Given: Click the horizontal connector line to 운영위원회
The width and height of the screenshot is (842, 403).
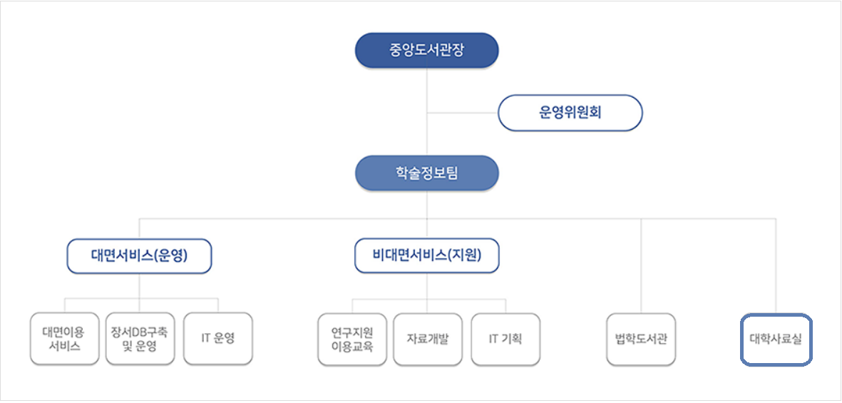Looking at the screenshot, I should [463, 113].
